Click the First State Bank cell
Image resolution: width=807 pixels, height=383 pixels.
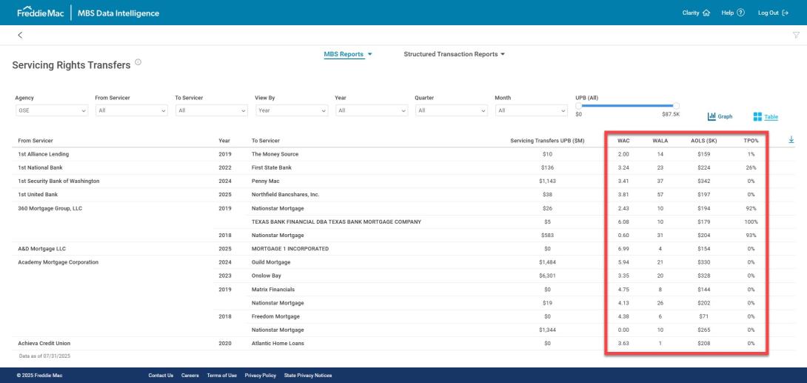(x=272, y=167)
